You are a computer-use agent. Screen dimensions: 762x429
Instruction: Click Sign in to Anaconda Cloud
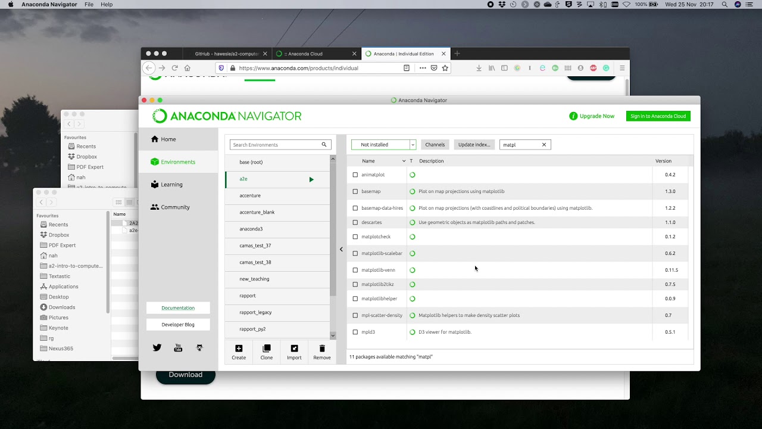click(658, 116)
